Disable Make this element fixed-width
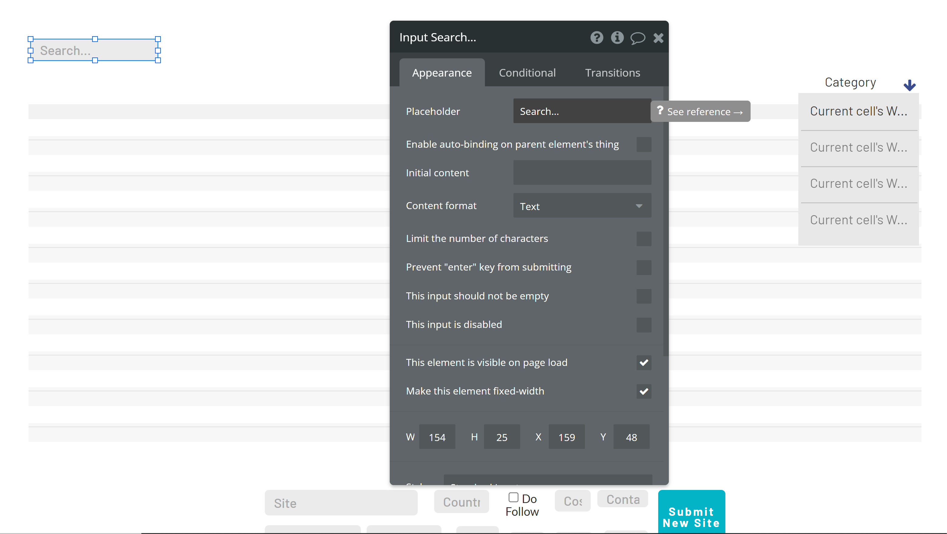This screenshot has width=947, height=534. pyautogui.click(x=644, y=391)
